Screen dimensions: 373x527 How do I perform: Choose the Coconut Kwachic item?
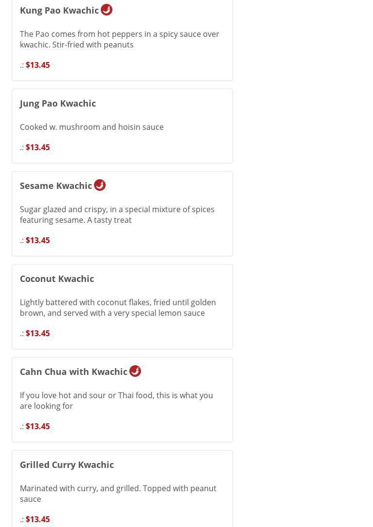pyautogui.click(x=57, y=279)
